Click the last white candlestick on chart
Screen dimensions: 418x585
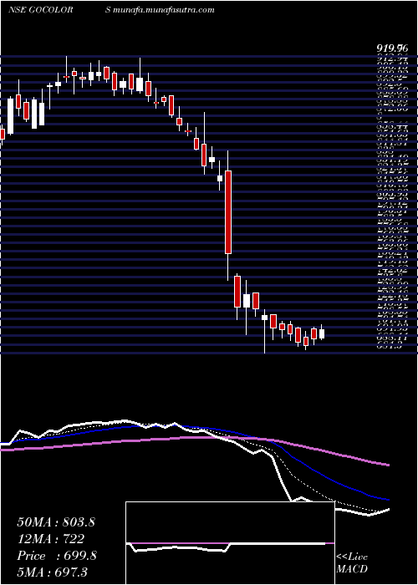coord(322,333)
